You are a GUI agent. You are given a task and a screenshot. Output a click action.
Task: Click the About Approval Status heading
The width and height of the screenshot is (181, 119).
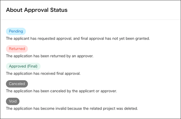pyautogui.click(x=37, y=10)
